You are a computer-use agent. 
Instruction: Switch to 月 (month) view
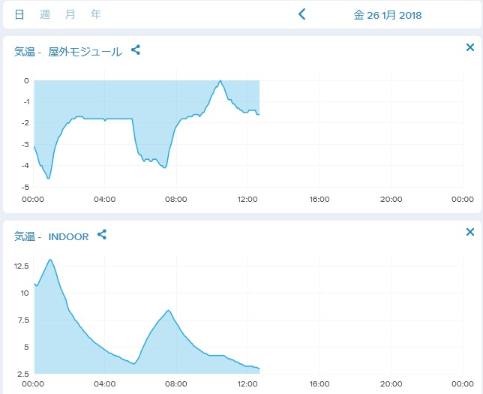(70, 14)
